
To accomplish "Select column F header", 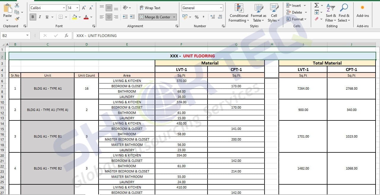I will pyautogui.click(x=181, y=44).
